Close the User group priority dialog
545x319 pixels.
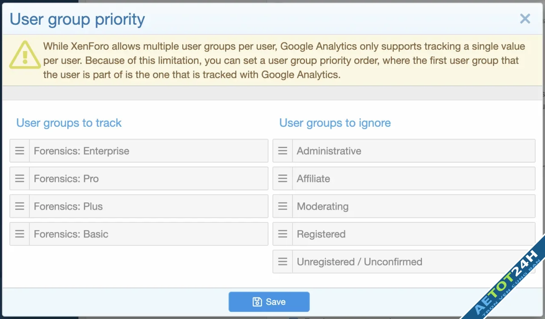(x=525, y=19)
